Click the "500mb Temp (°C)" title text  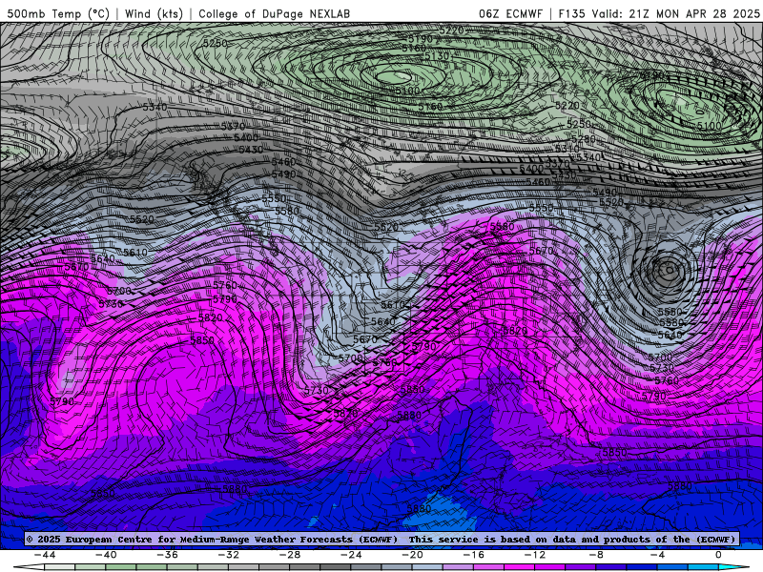58,13
